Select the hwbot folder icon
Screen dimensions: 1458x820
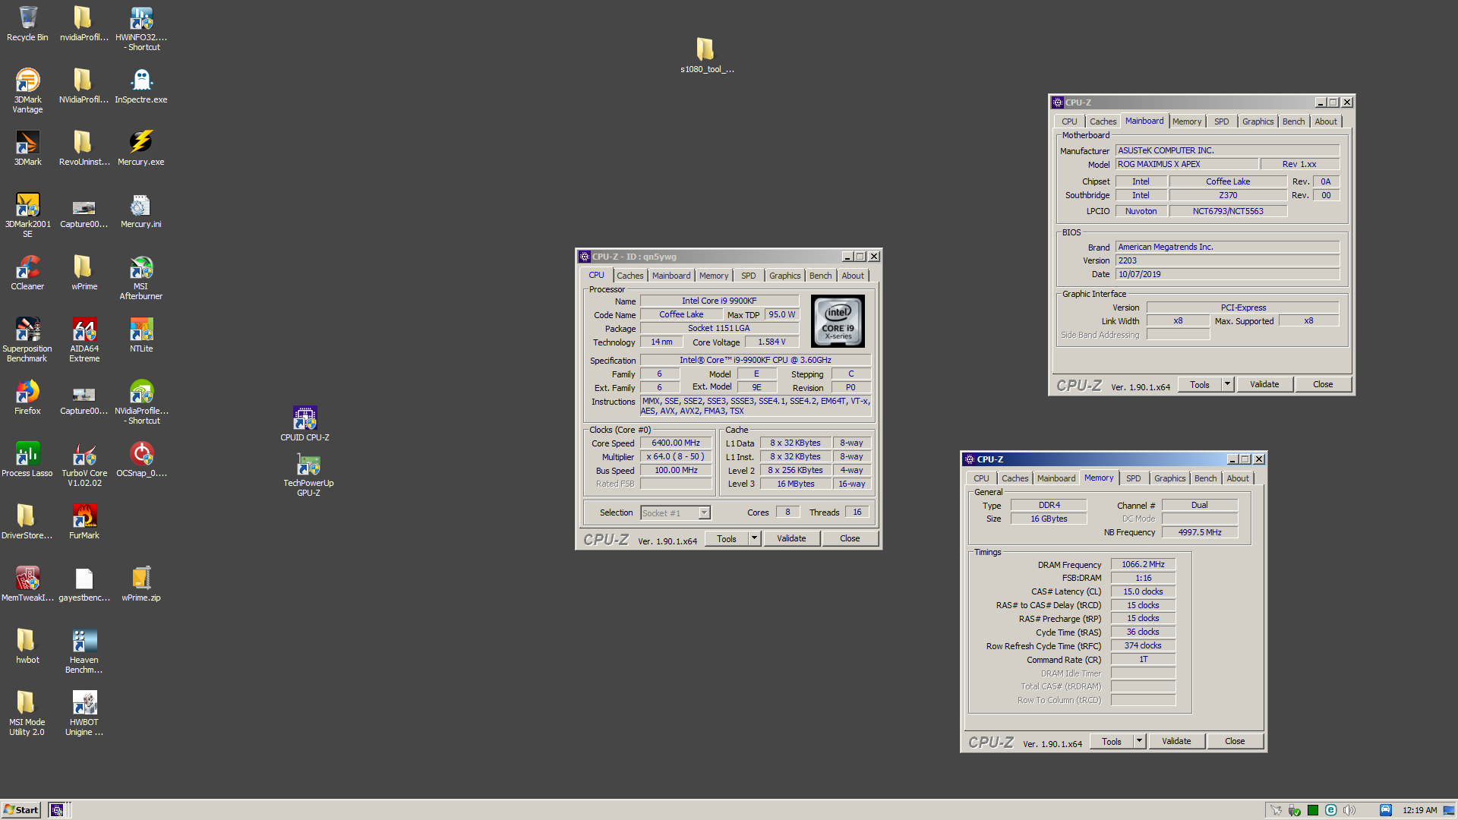point(27,641)
